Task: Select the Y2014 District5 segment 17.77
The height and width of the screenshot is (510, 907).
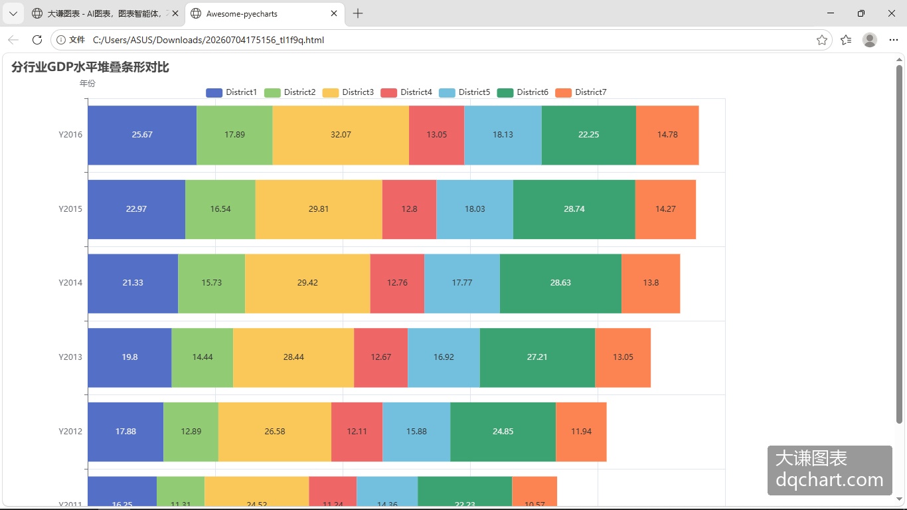Action: coord(462,284)
